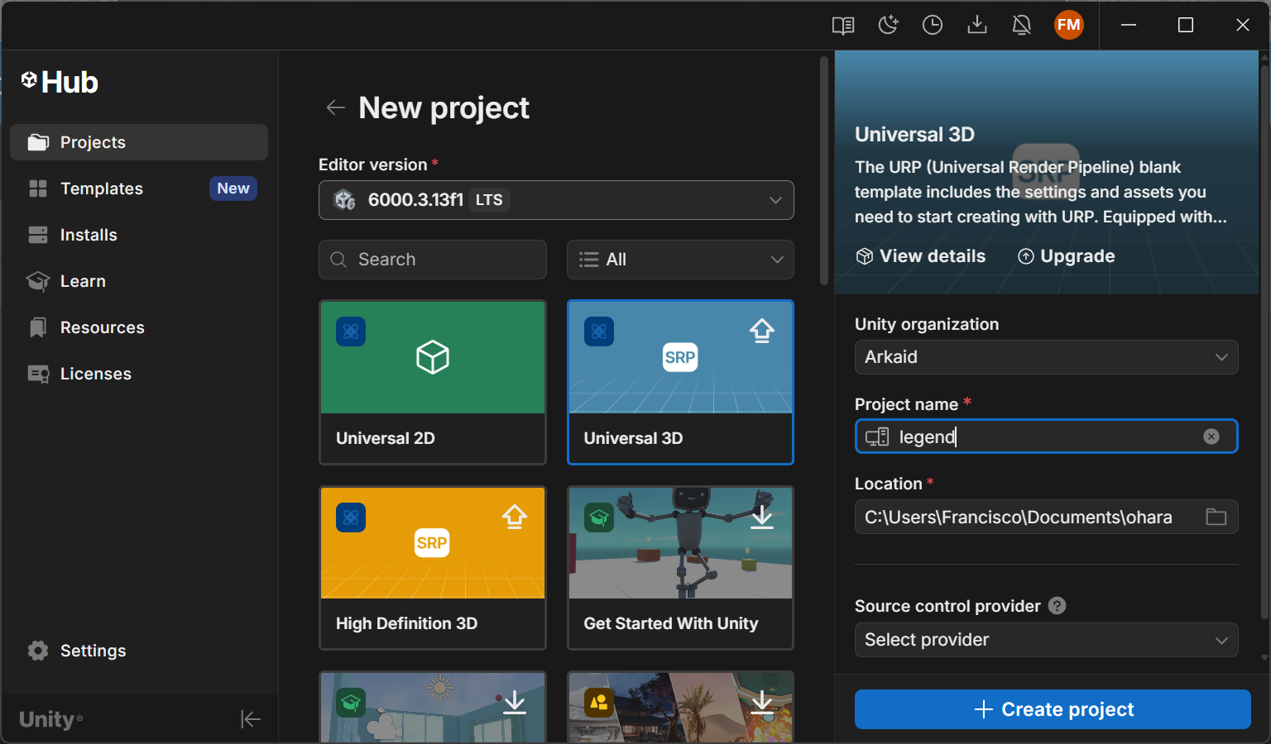Click the Create project button
The image size is (1271, 744).
(x=1053, y=709)
